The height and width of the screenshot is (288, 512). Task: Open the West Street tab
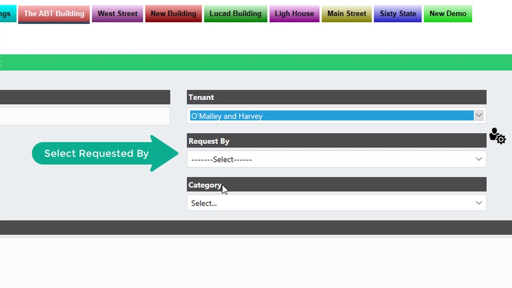(x=118, y=14)
